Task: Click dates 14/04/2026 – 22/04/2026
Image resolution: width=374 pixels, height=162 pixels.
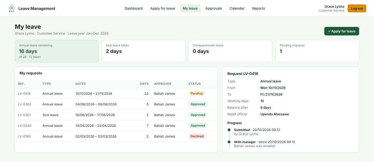Action: [96, 126]
